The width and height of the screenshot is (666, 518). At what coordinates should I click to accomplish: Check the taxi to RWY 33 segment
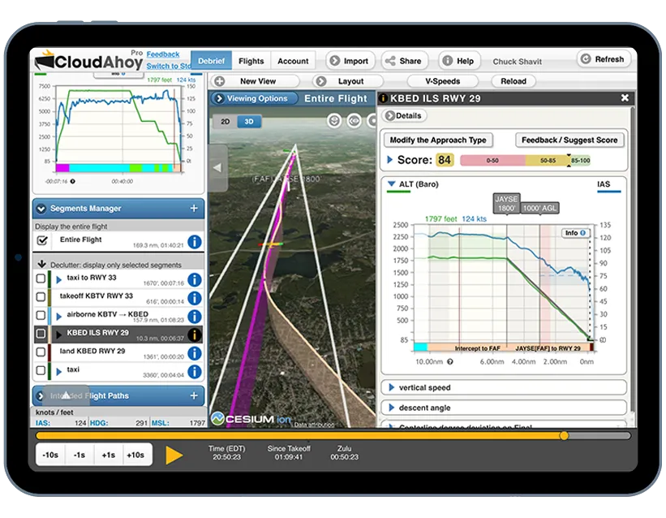coord(41,278)
